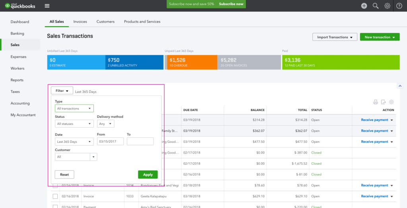Sort by the Status column header
407x208 pixels.
(x=317, y=110)
